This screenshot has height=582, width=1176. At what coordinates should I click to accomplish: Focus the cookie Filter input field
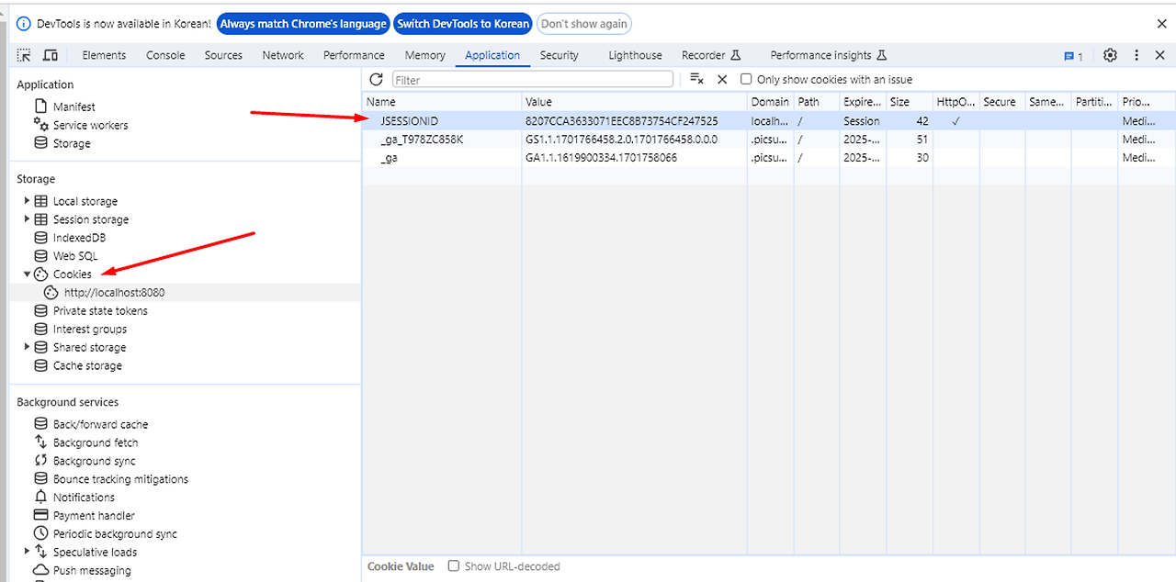533,80
